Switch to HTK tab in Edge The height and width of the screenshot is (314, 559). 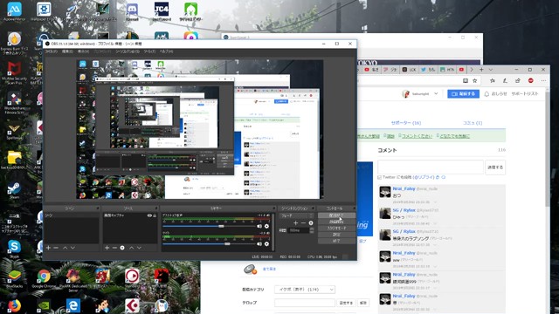(x=446, y=70)
